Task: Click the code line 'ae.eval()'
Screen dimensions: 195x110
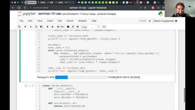Action: coord(55,45)
